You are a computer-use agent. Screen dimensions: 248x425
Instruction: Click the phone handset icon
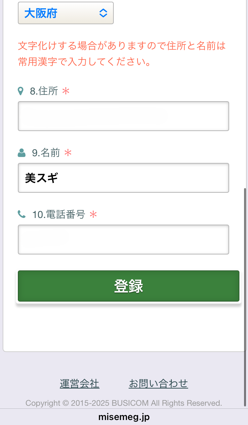[21, 215]
